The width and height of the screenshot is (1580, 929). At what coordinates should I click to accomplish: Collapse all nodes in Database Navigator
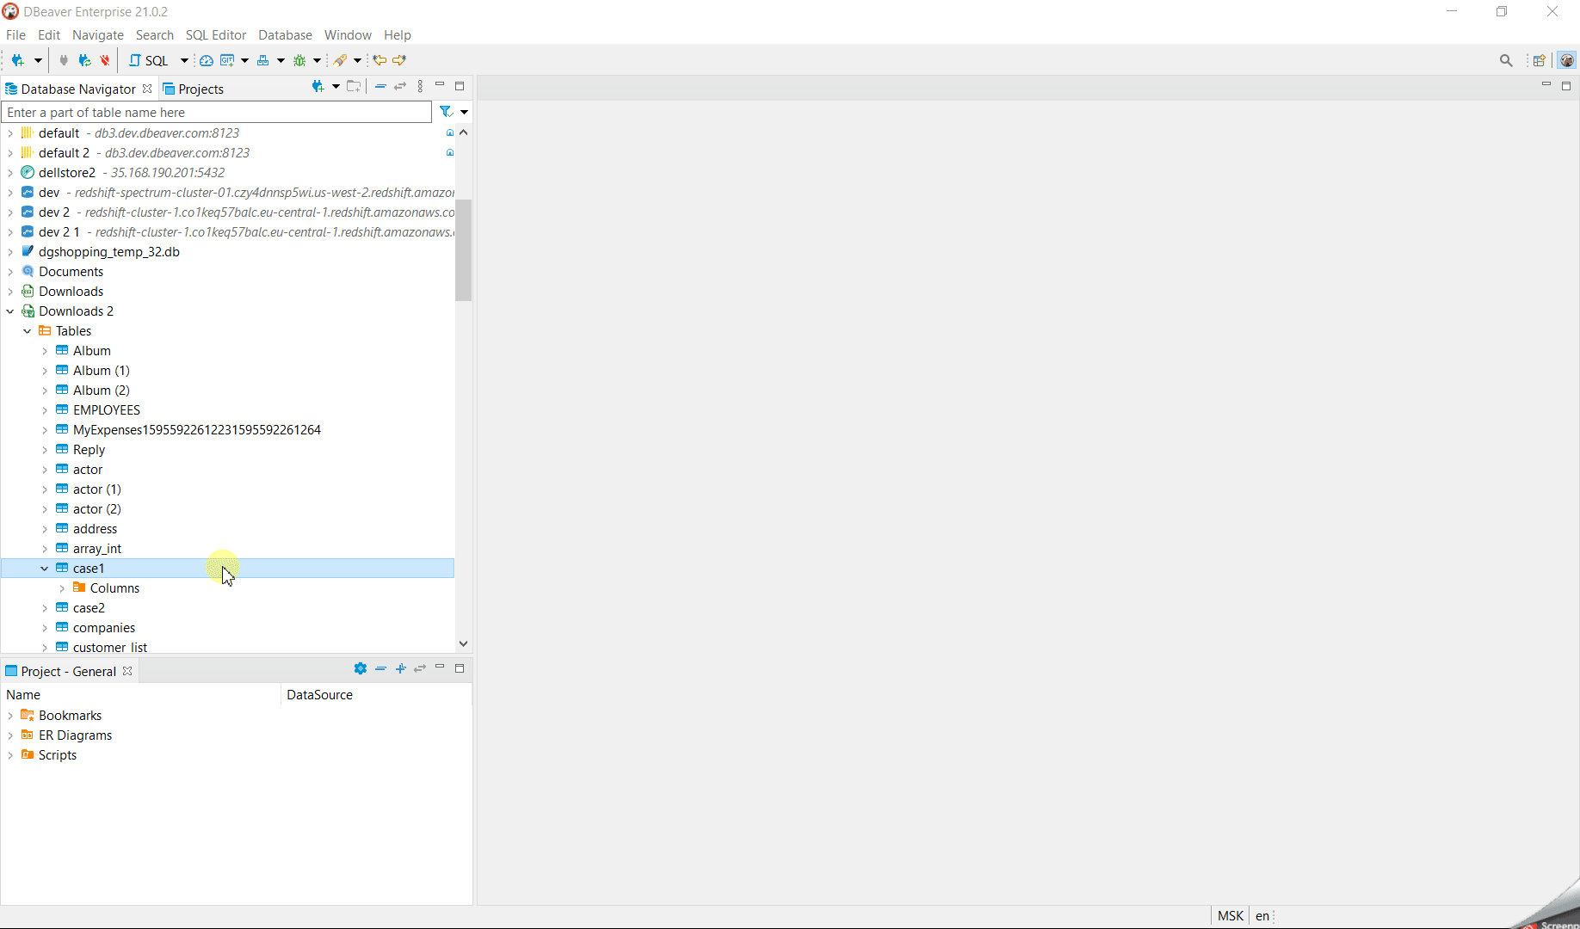tap(381, 86)
